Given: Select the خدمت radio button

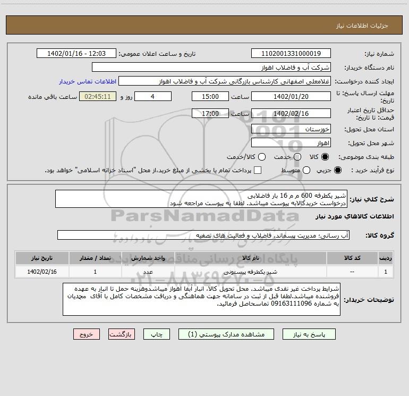Looking at the screenshot, I should (297, 157).
